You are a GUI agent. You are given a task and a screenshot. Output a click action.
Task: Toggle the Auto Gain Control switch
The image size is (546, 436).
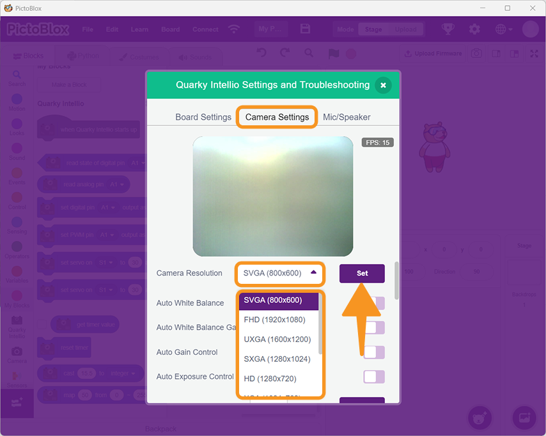[374, 352]
